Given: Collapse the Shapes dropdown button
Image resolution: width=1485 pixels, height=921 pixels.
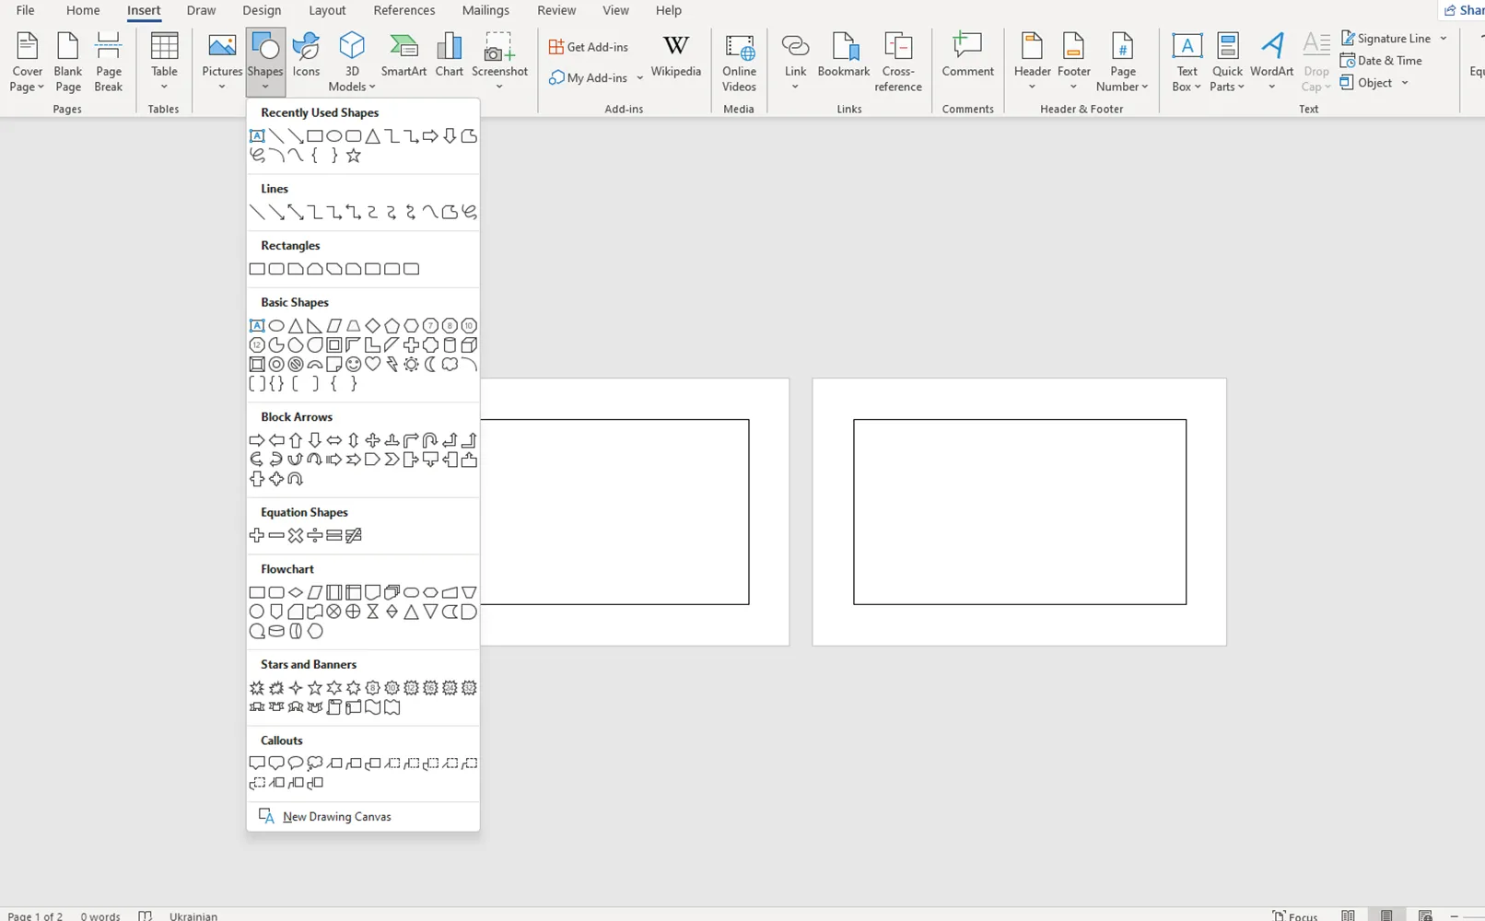Looking at the screenshot, I should point(265,63).
